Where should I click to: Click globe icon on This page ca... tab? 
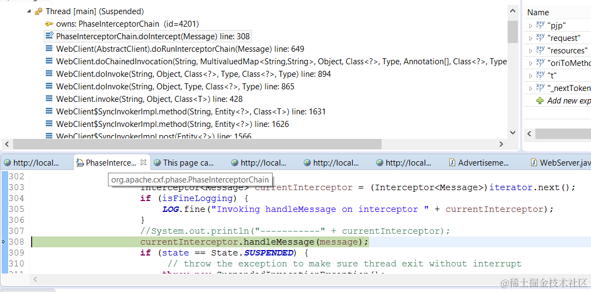[x=157, y=162]
